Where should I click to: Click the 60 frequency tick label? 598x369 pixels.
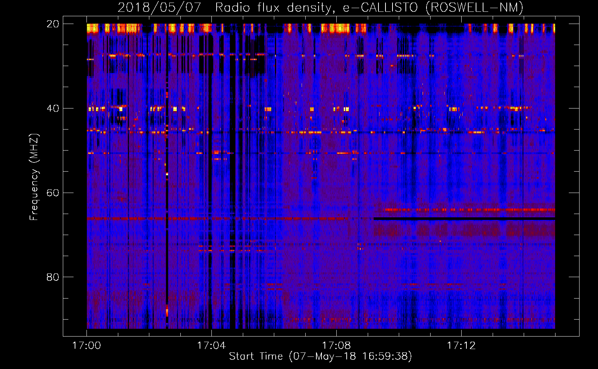(x=53, y=193)
